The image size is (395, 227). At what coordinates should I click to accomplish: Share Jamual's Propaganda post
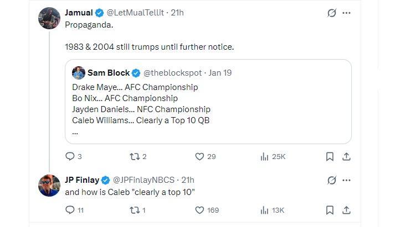click(347, 156)
